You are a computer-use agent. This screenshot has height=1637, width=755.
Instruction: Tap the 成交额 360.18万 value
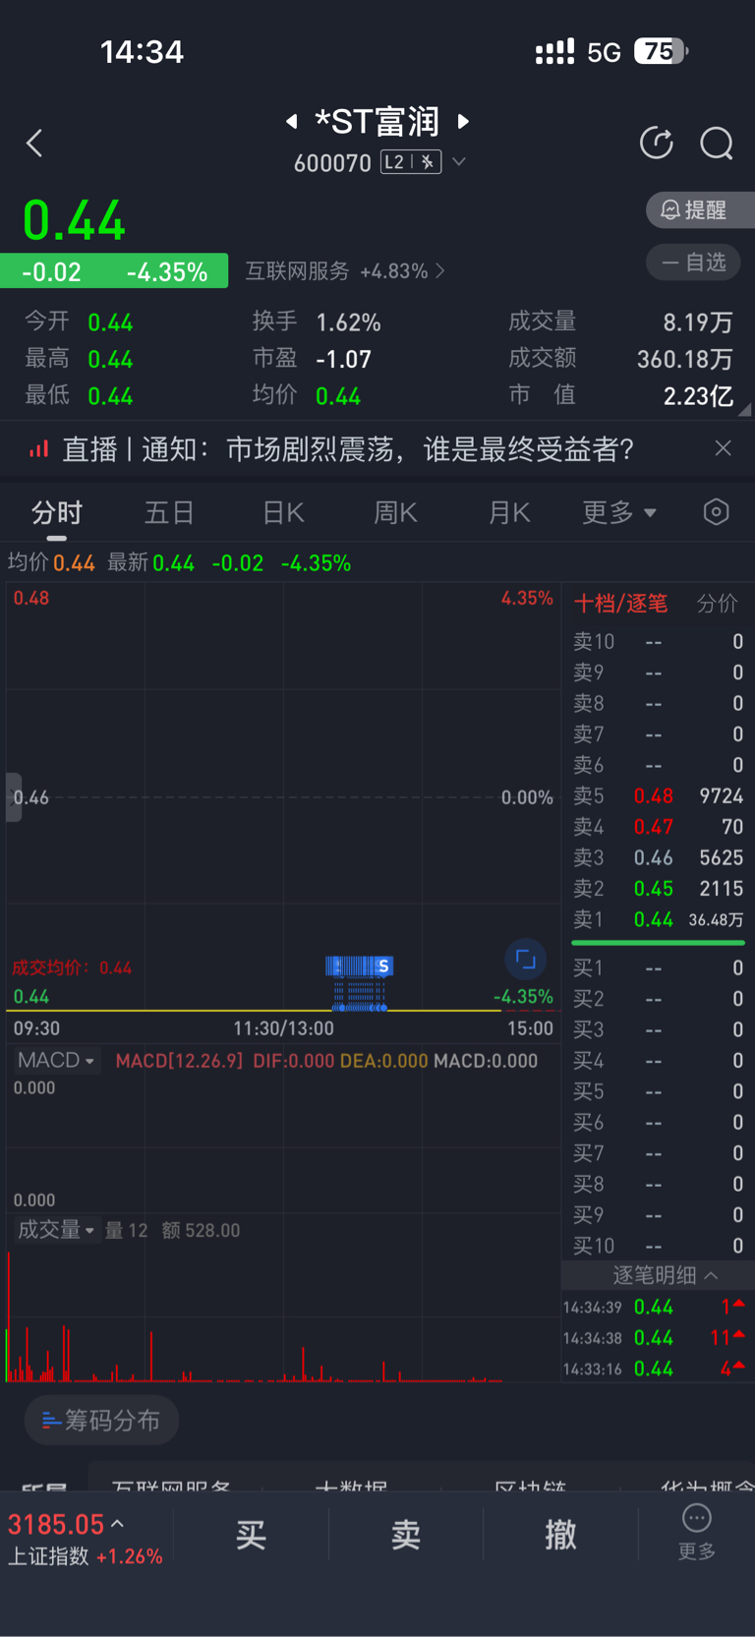pyautogui.click(x=685, y=360)
